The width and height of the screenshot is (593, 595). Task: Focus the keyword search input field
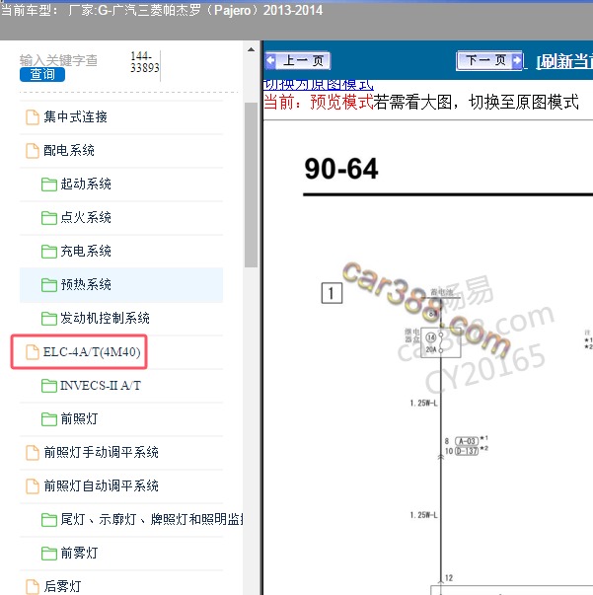[x=59, y=60]
